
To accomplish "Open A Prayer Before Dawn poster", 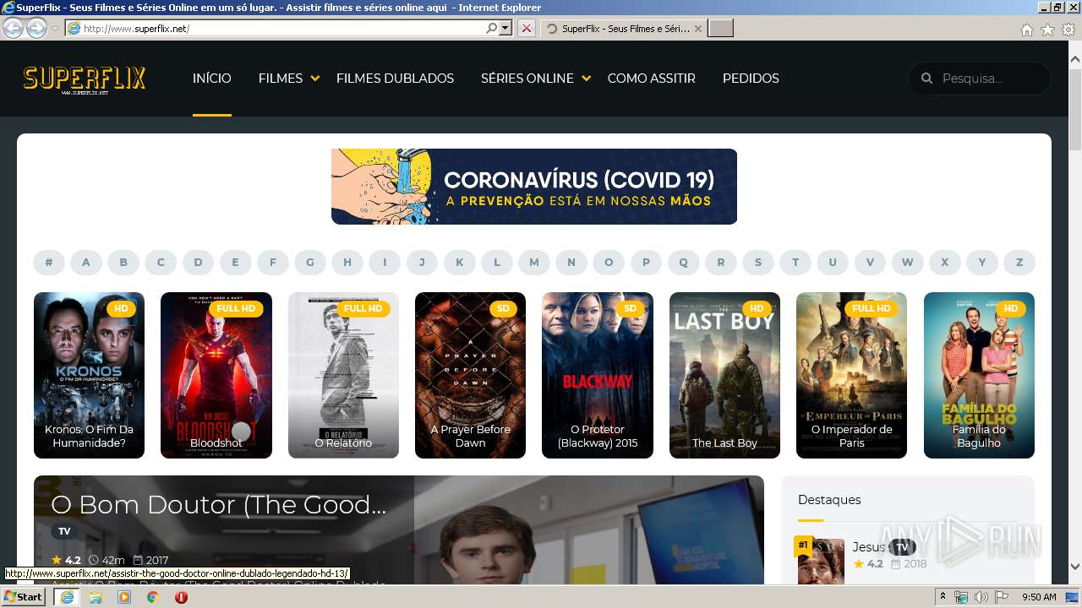I will coord(470,375).
